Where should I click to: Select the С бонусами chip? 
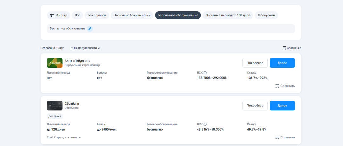pyautogui.click(x=266, y=15)
